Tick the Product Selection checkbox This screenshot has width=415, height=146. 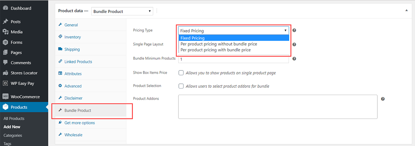tap(181, 86)
